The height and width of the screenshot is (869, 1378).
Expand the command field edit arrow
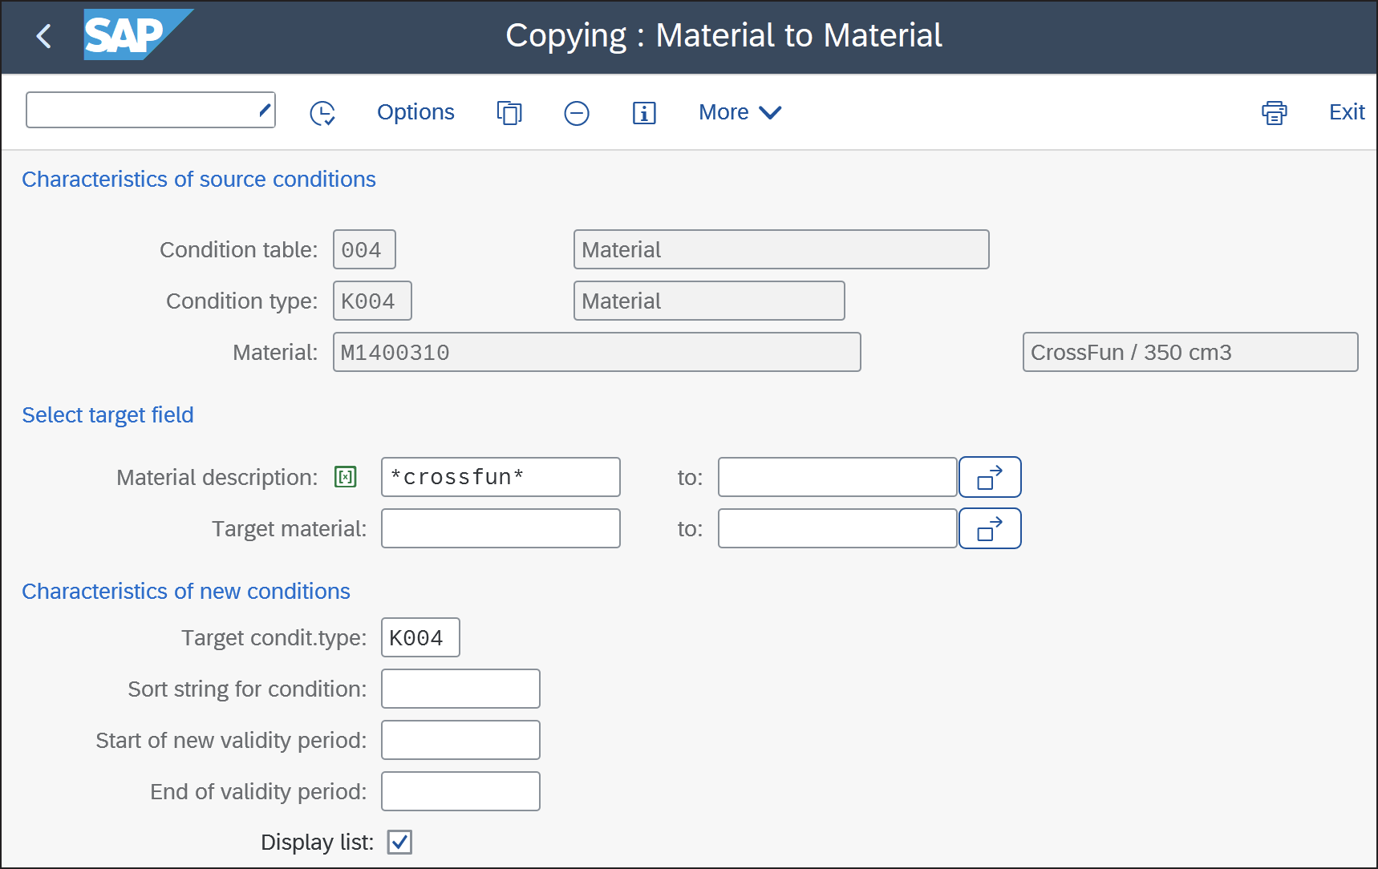(x=264, y=110)
